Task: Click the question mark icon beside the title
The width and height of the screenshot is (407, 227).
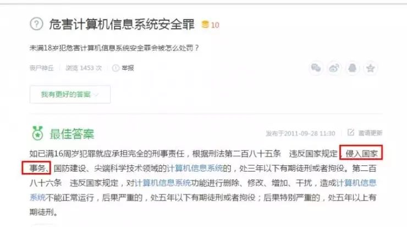Action: (x=36, y=24)
